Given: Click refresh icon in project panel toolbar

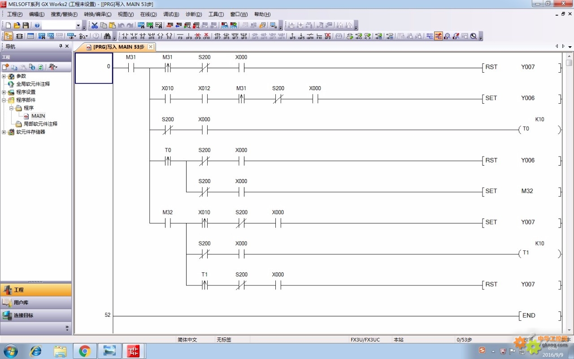Looking at the screenshot, I should tap(40, 67).
